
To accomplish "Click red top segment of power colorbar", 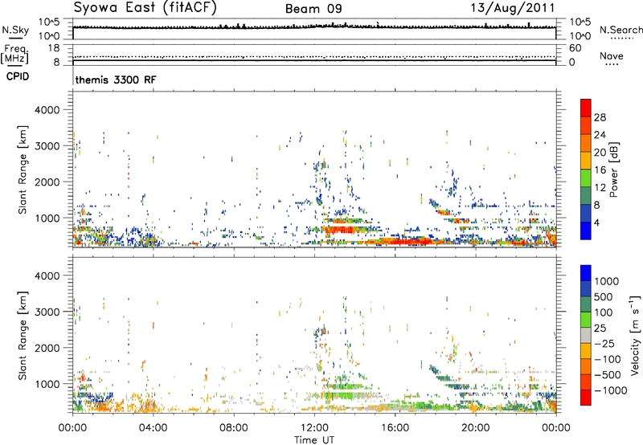I will click(x=586, y=108).
